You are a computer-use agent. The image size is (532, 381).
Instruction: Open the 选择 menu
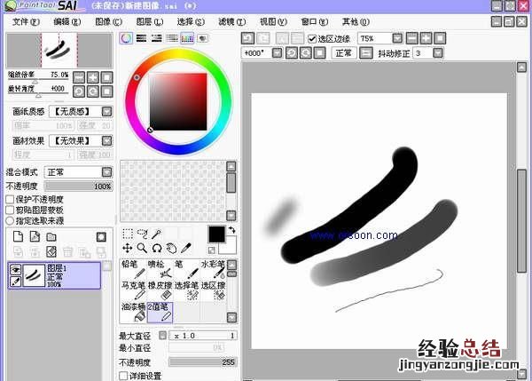tap(191, 21)
